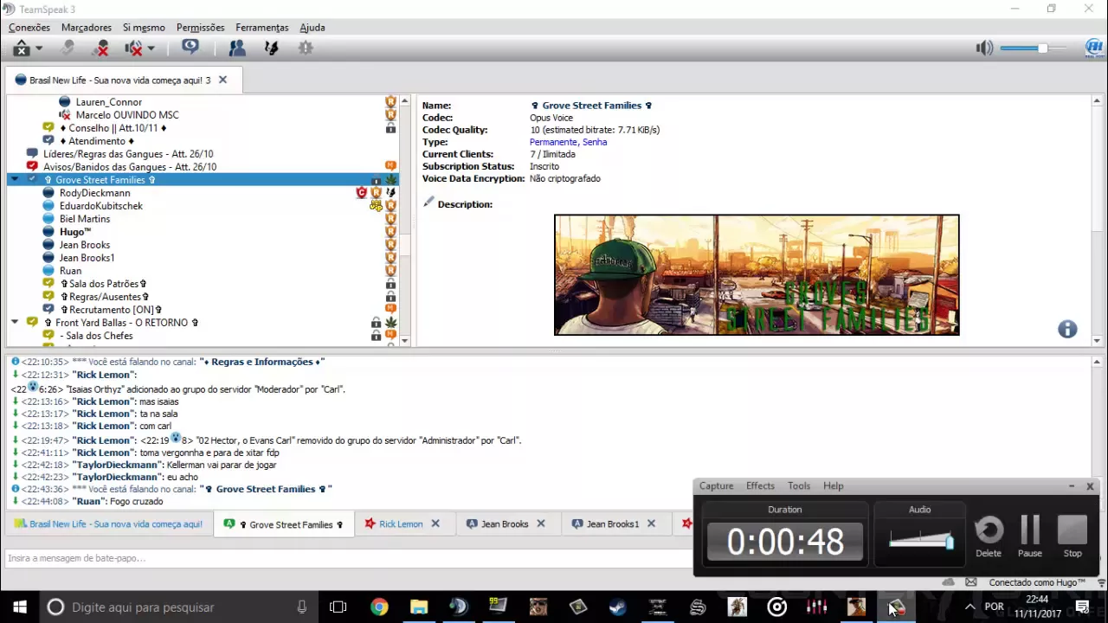This screenshot has height=623, width=1108.
Task: Select Líderes/Regras das Gangues channel
Action: [128, 154]
